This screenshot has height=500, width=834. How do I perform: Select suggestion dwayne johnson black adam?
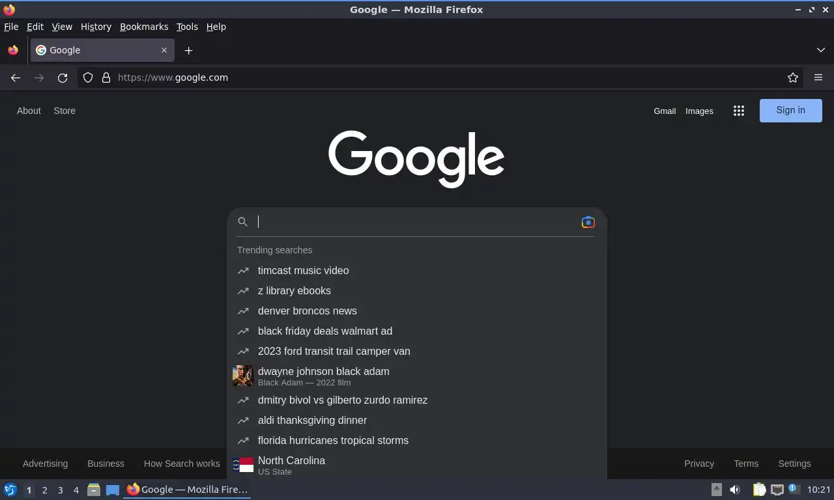click(x=417, y=376)
